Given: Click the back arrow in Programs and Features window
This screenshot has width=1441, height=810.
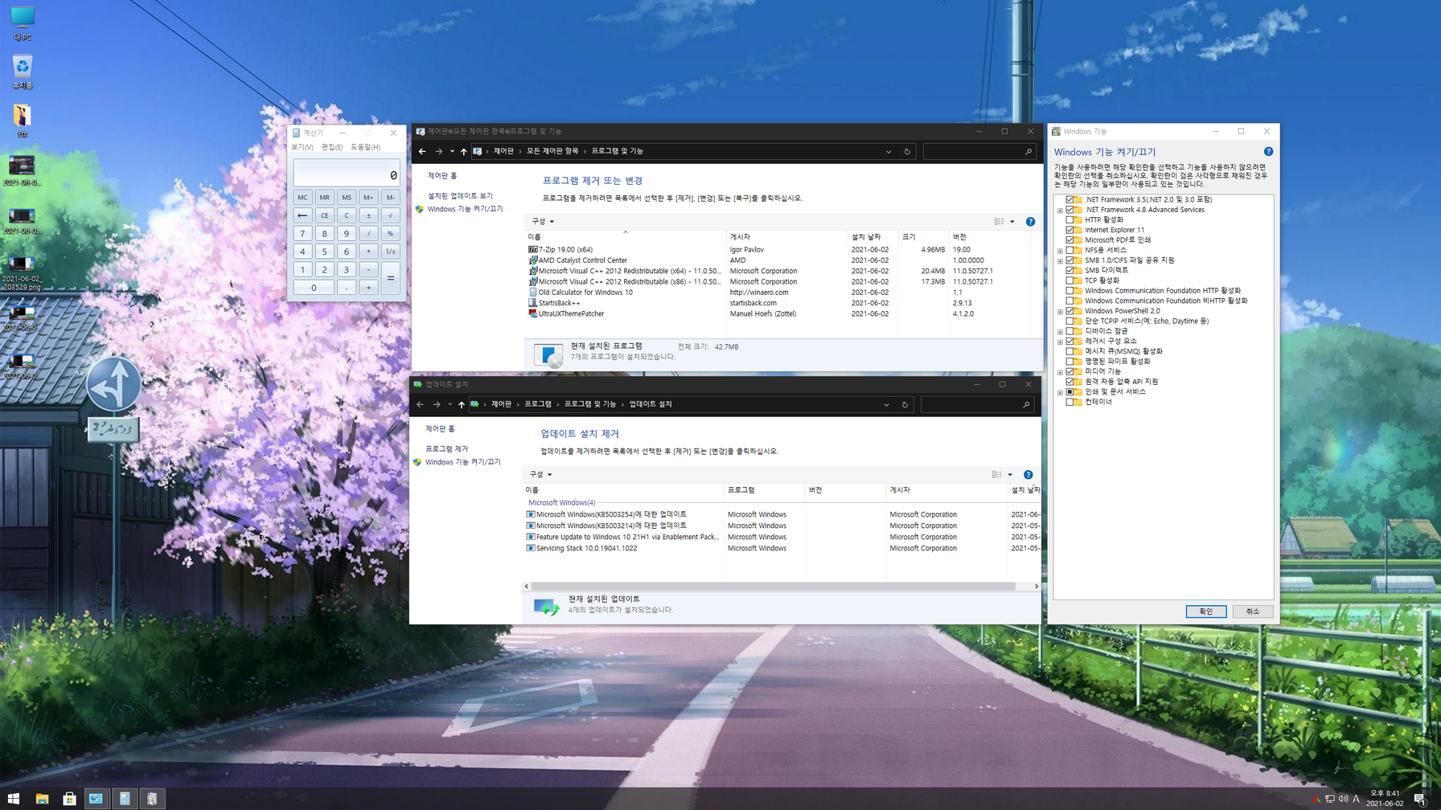Looking at the screenshot, I should tap(422, 151).
